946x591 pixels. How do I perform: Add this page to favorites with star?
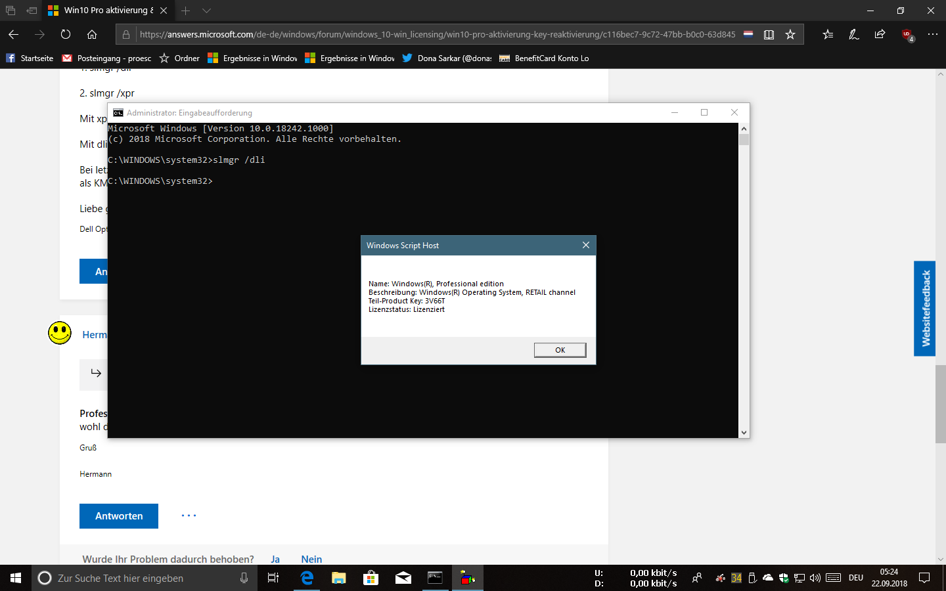click(790, 34)
